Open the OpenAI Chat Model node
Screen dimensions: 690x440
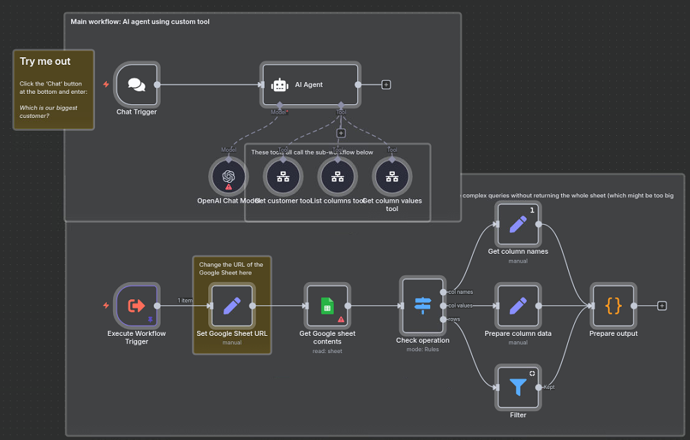(x=227, y=176)
